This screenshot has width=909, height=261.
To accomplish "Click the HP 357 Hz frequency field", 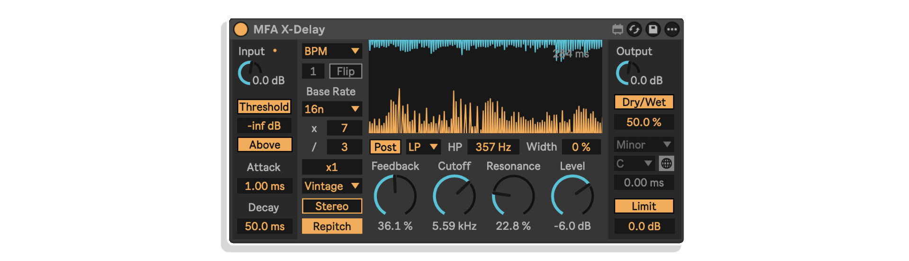I will (x=493, y=147).
